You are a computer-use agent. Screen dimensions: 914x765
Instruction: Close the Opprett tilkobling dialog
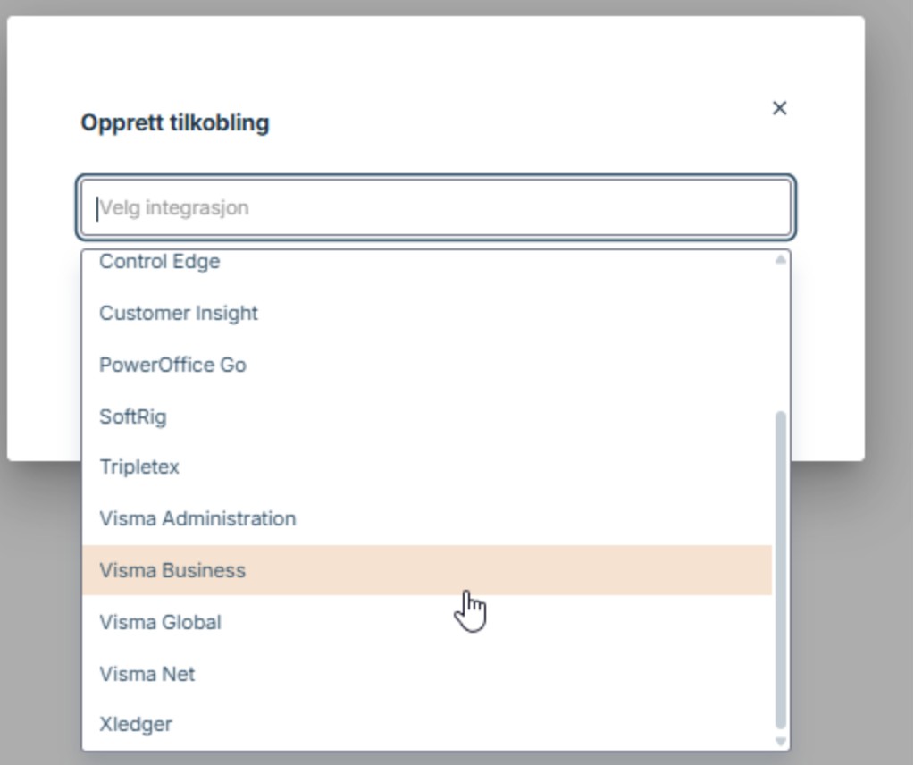(779, 108)
